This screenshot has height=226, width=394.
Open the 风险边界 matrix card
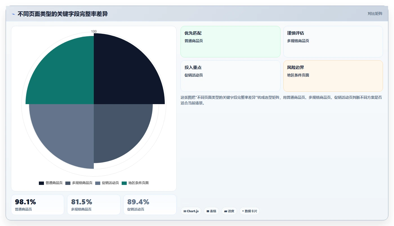click(x=333, y=76)
